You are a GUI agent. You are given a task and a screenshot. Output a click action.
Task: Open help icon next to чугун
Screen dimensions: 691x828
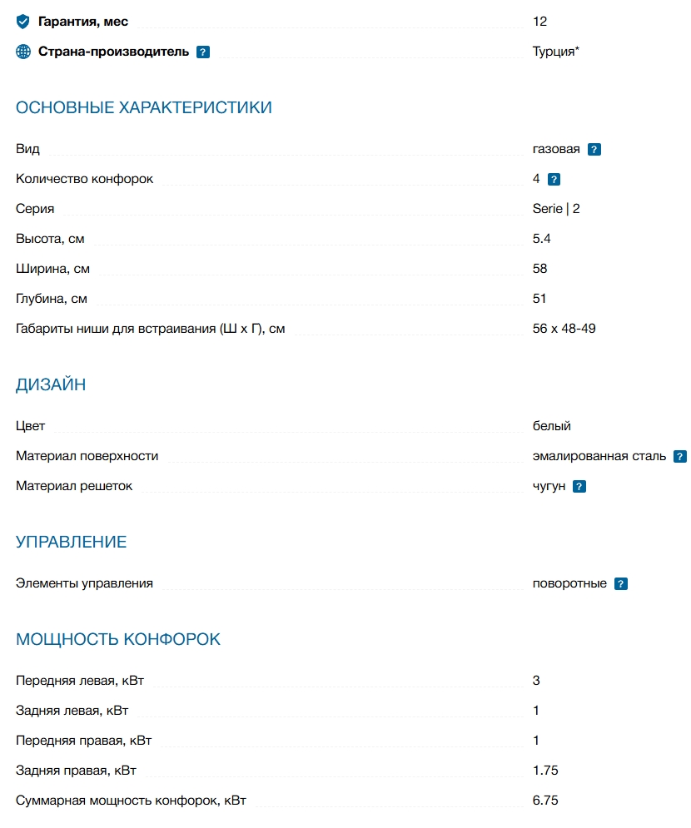tap(579, 487)
